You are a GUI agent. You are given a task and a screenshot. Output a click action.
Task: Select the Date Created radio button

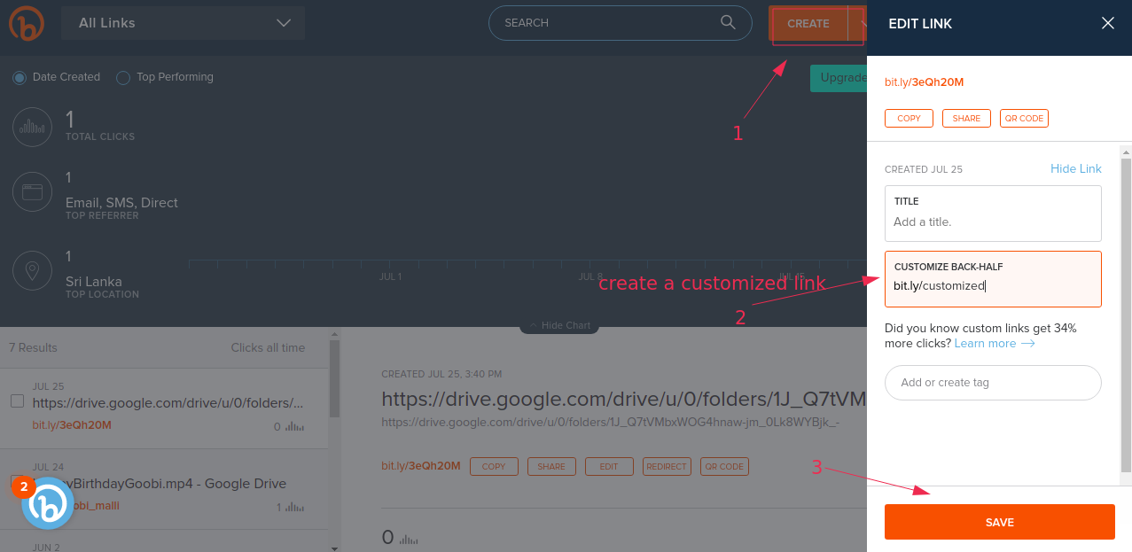pyautogui.click(x=20, y=78)
